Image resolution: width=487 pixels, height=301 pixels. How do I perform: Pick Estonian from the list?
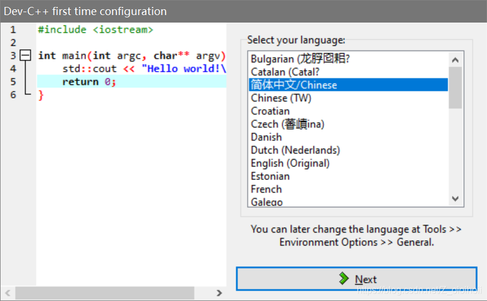click(x=348, y=176)
